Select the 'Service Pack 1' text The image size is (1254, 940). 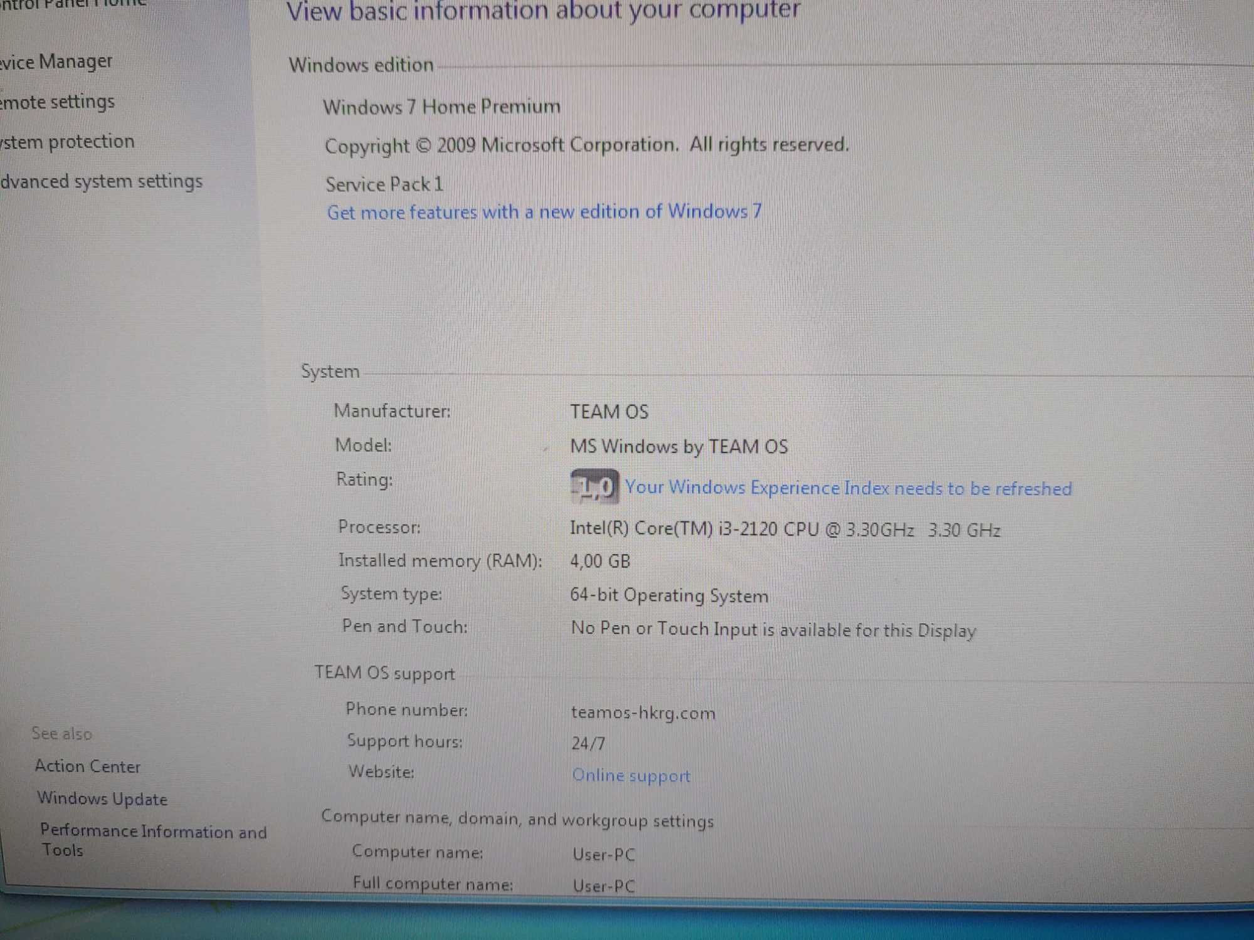point(384,184)
